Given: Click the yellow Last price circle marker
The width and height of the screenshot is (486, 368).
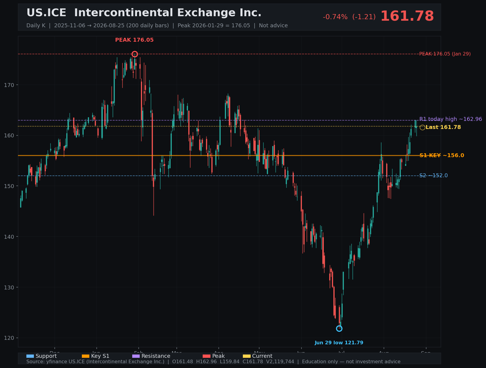Looking at the screenshot, I should tap(422, 127).
